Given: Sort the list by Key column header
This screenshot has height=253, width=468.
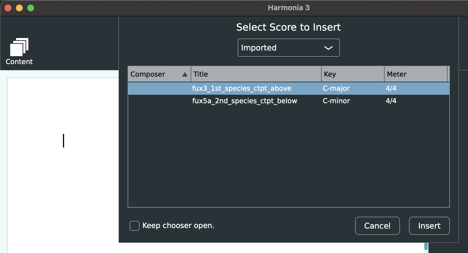Looking at the screenshot, I should click(x=352, y=74).
